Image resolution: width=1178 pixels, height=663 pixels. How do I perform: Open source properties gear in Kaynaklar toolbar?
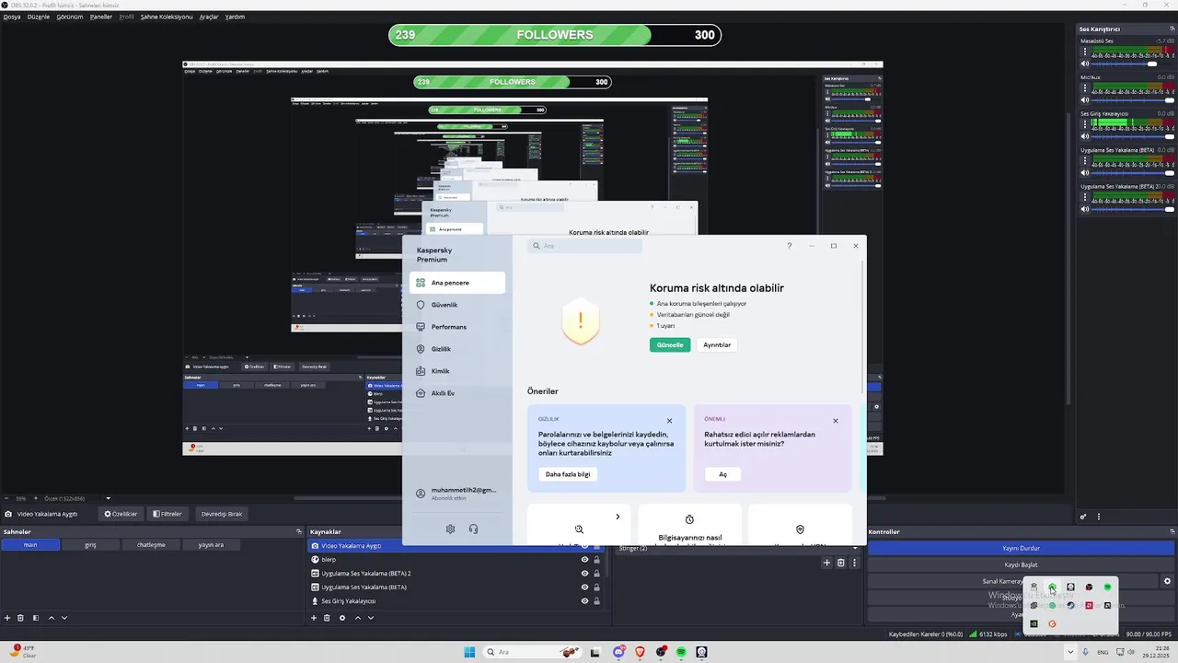click(342, 618)
